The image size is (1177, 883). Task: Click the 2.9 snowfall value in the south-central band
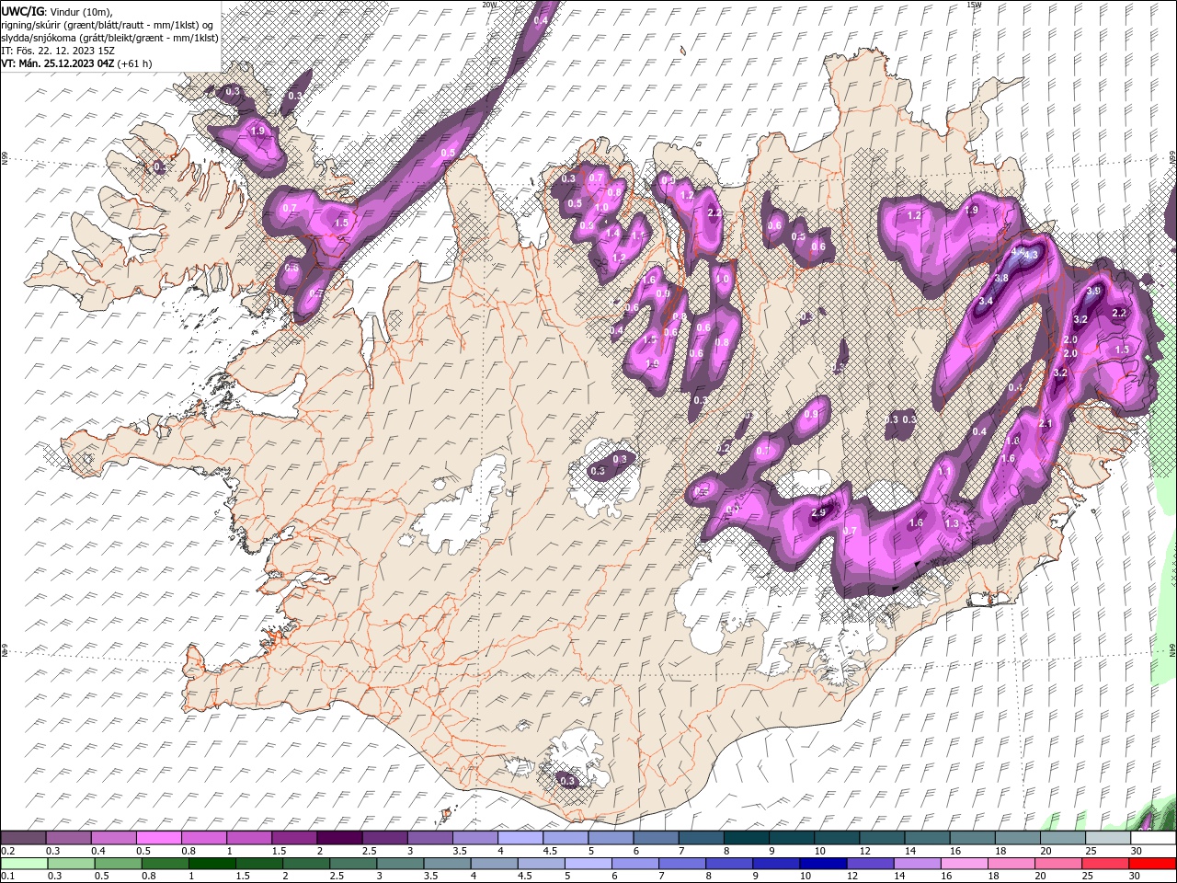(x=818, y=512)
